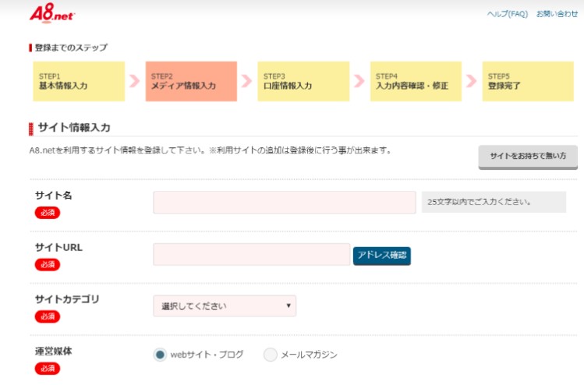Screen dimensions: 584x385
Task: Click the arrow between STEP2 and STEP3
Action: pos(246,81)
